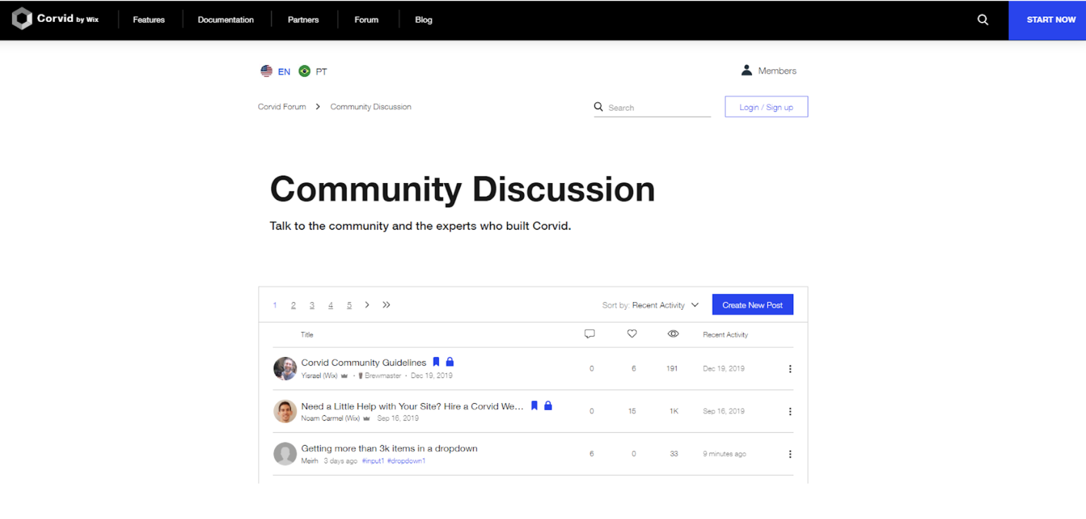
Task: Expand the Sort by Recent Activity dropdown
Action: click(x=651, y=305)
